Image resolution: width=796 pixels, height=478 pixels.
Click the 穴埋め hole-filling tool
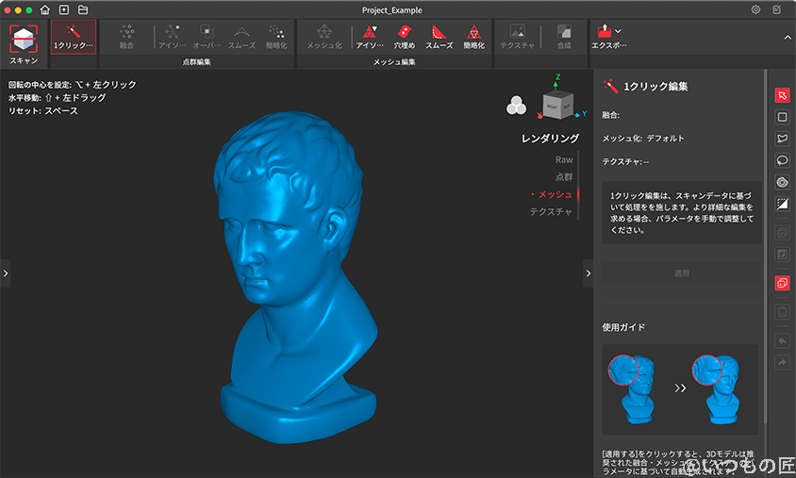click(x=404, y=37)
